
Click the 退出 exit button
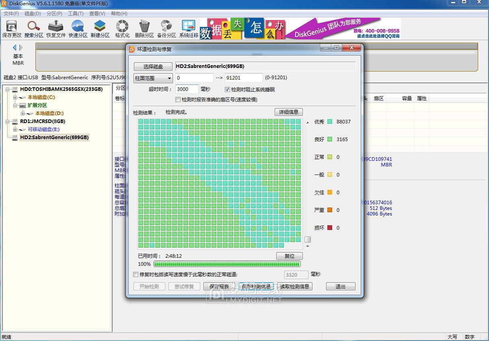[x=341, y=286]
